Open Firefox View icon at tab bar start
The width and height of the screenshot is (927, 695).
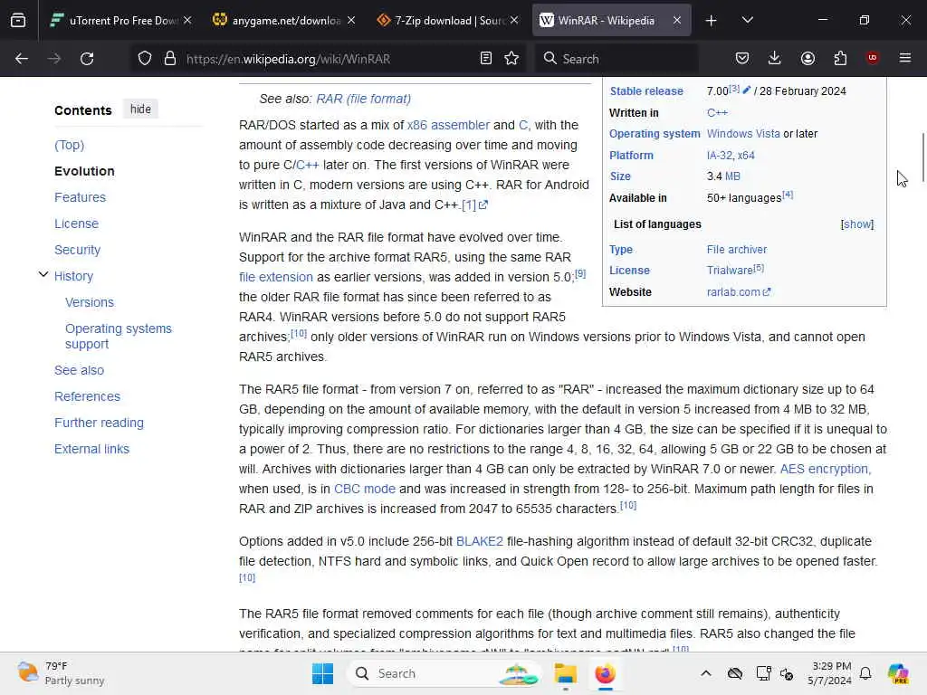(x=18, y=20)
